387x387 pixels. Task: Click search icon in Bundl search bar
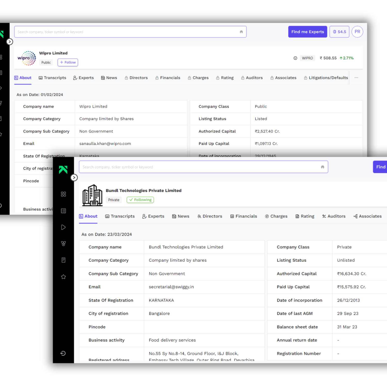pos(322,167)
